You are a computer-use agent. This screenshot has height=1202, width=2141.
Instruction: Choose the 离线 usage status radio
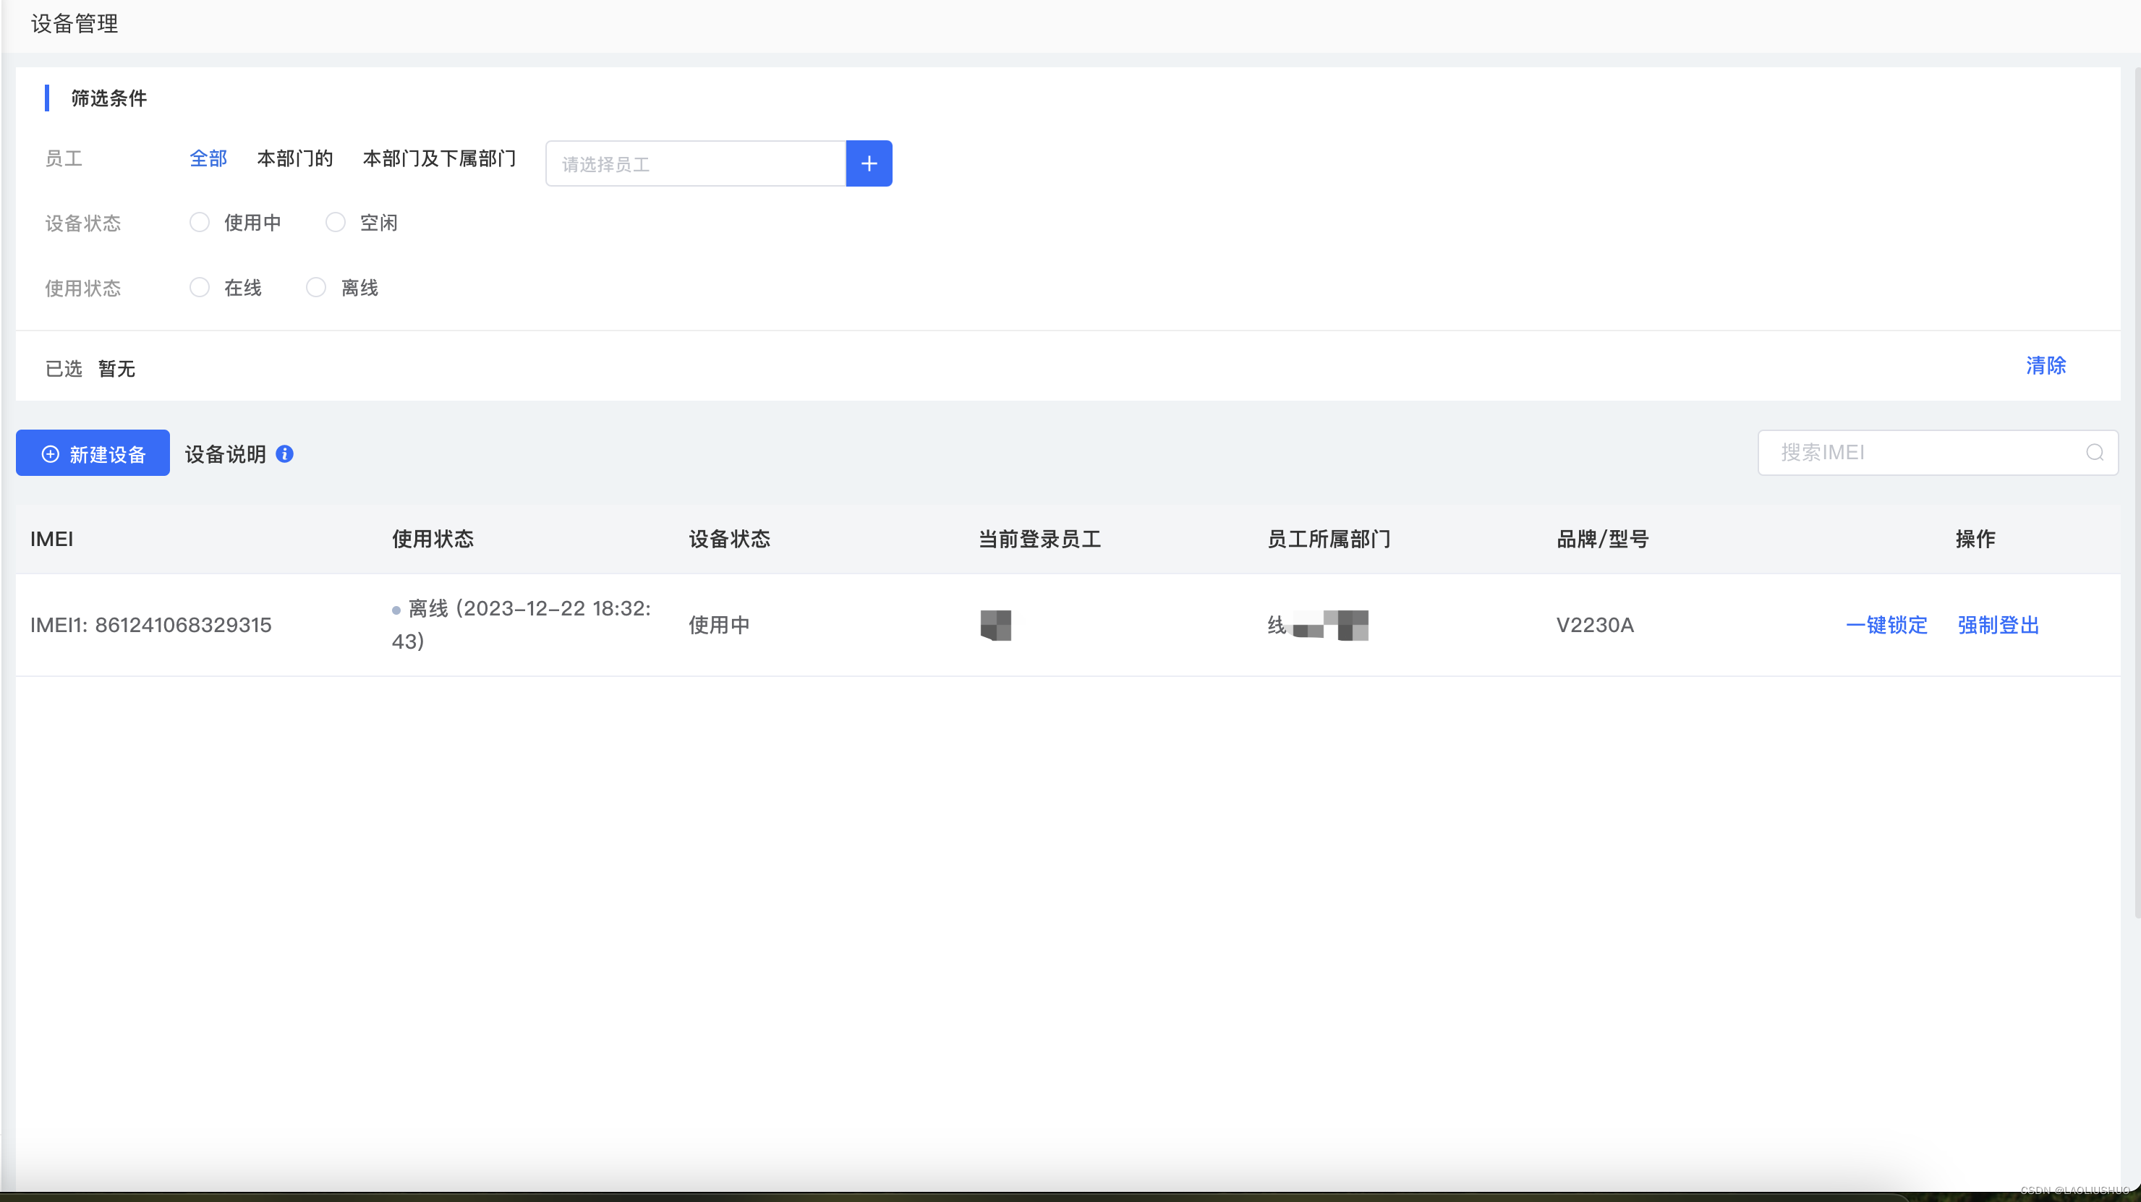pos(316,288)
